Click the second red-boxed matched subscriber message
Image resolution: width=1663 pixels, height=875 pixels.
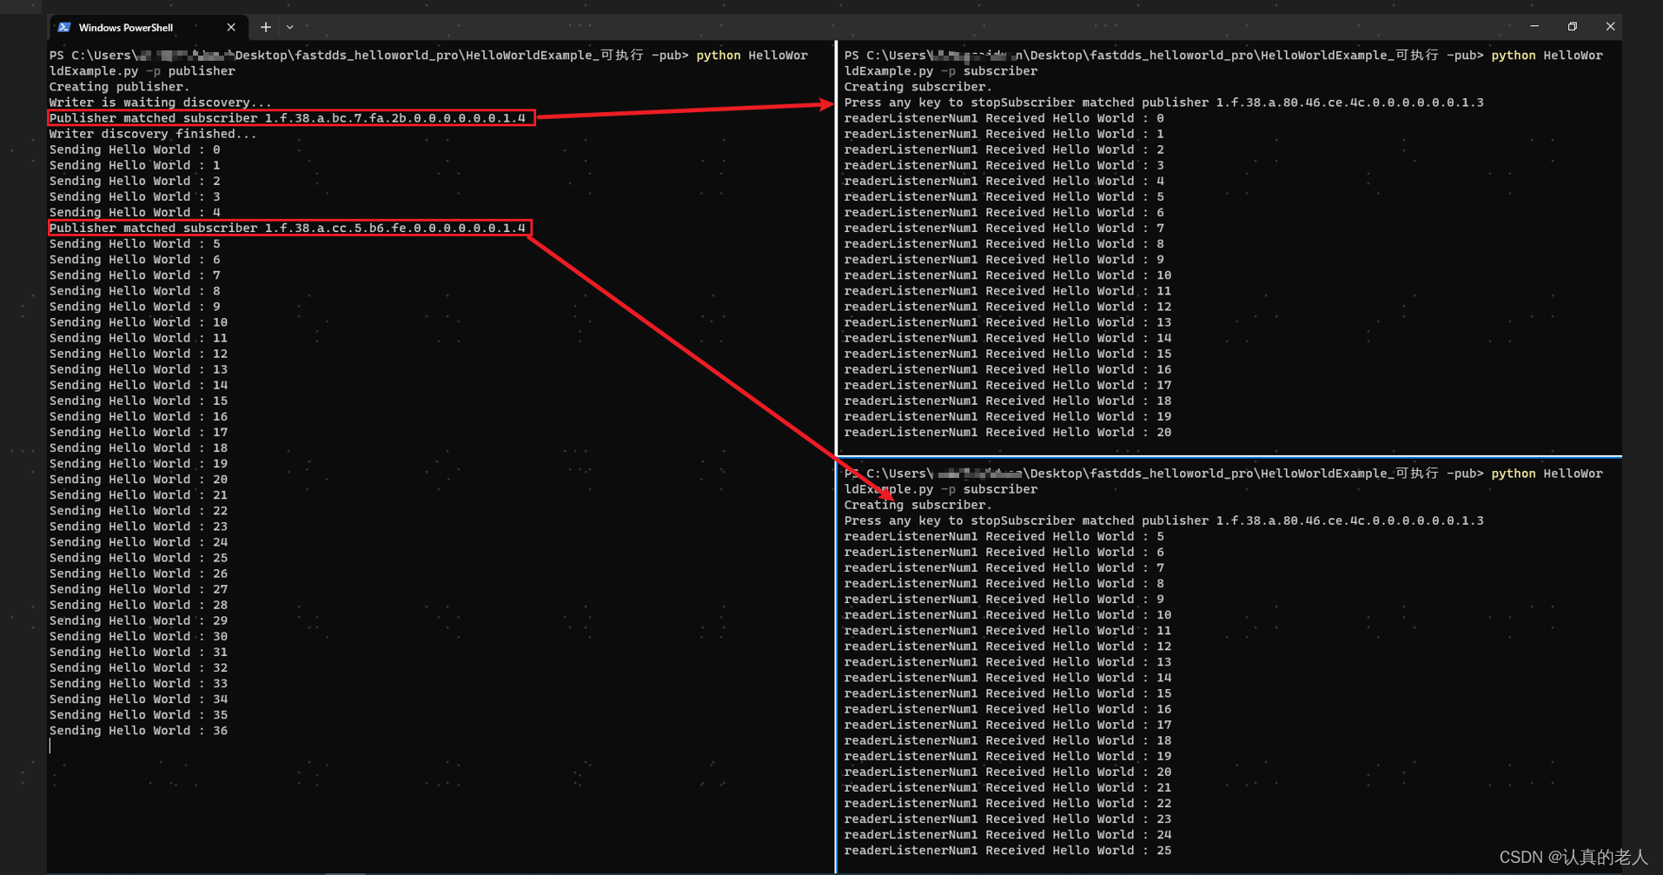288,228
